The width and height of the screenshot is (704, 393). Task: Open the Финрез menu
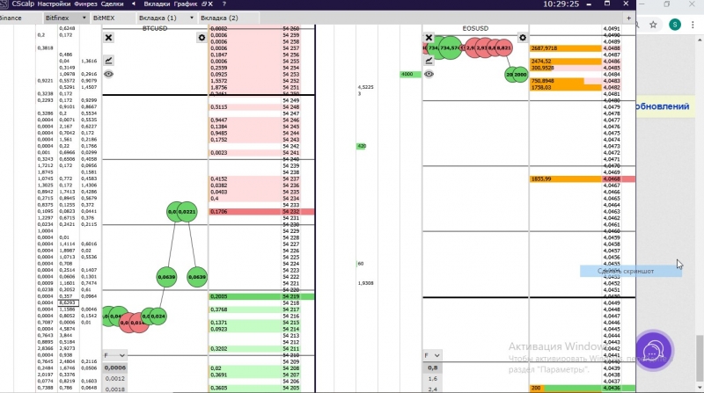click(85, 4)
